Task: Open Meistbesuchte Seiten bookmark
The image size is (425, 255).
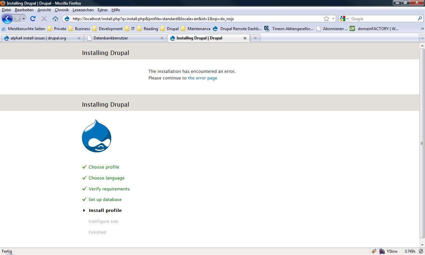Action: point(23,29)
